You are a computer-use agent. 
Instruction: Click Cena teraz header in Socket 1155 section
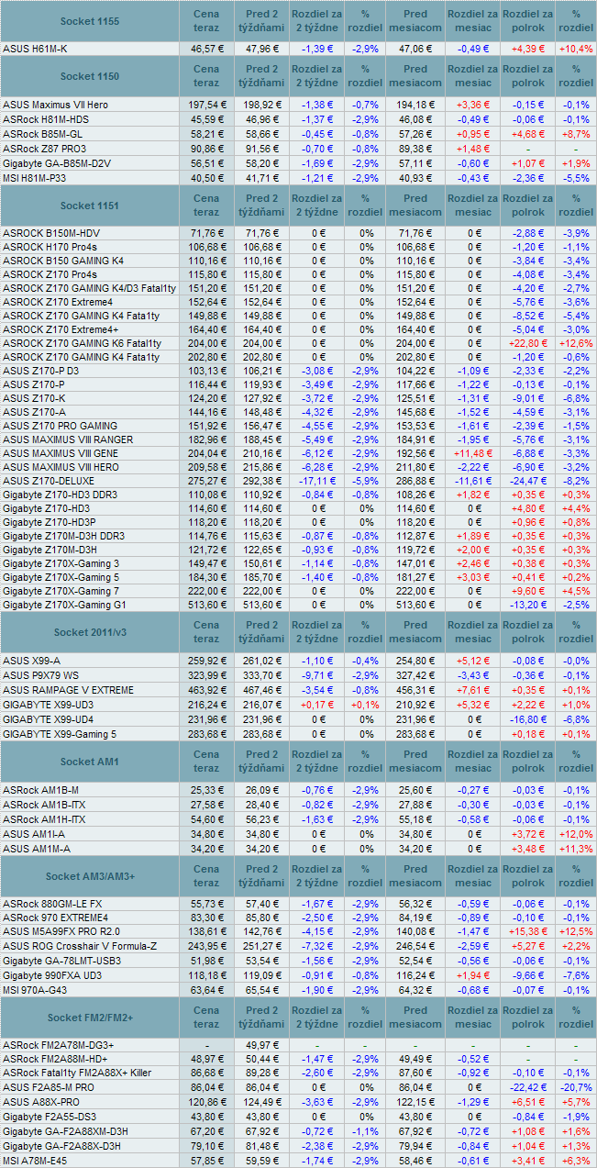[206, 20]
